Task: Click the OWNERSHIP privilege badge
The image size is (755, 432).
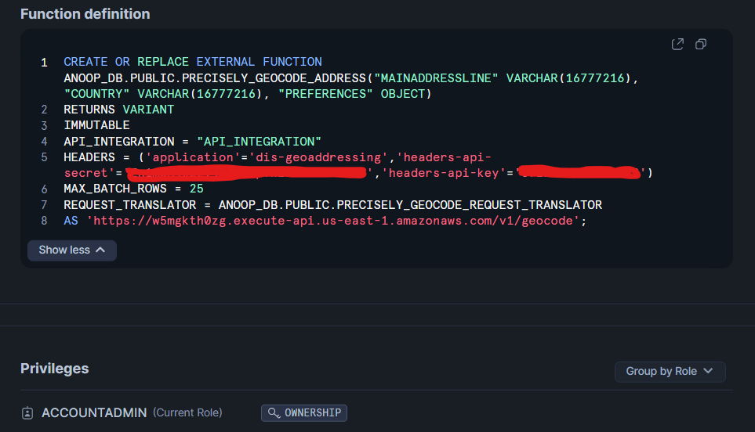Action: pyautogui.click(x=304, y=412)
